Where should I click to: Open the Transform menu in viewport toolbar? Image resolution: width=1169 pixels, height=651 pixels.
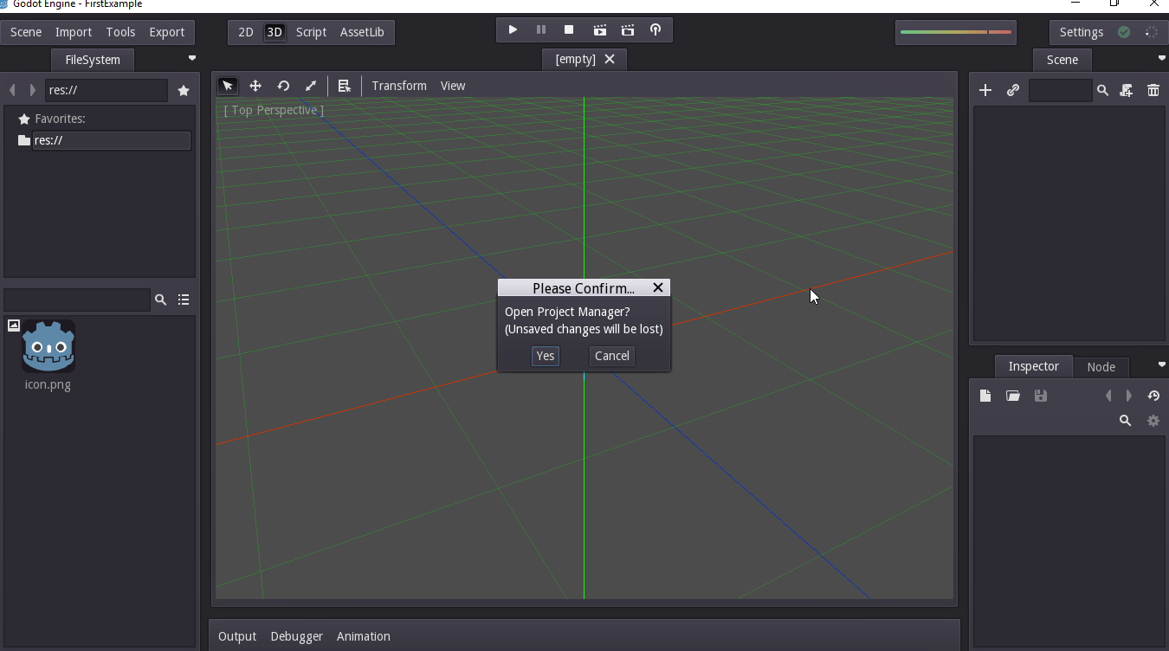point(399,86)
